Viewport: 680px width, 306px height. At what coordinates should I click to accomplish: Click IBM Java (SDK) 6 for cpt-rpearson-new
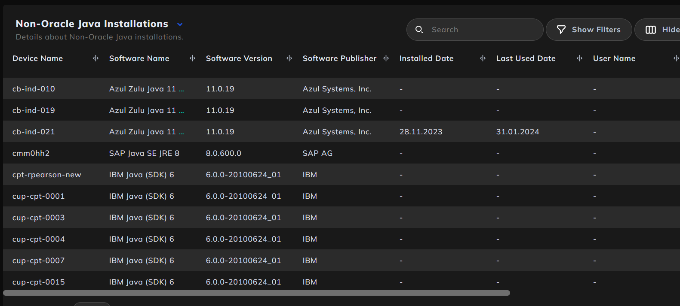click(x=142, y=175)
